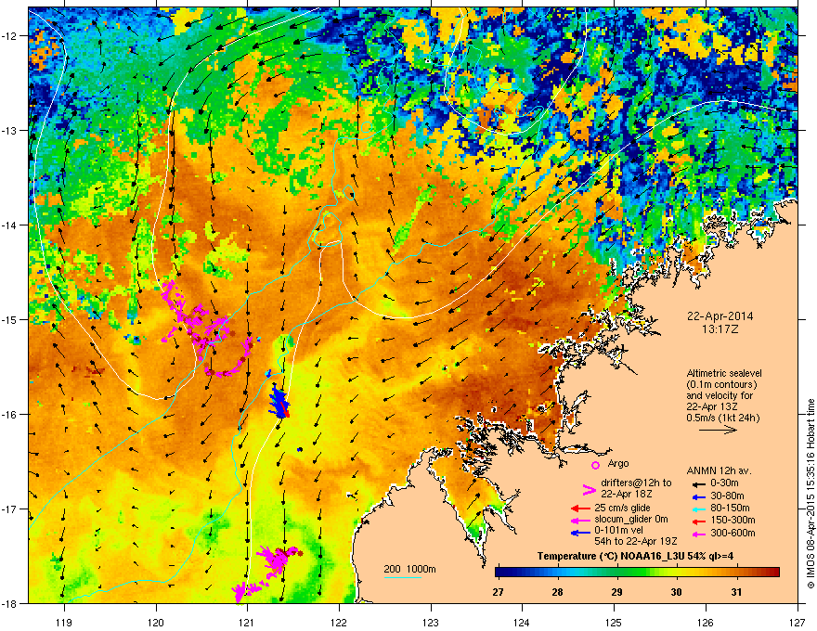Click the '13:17Z' time label
Screen dimensions: 817x631
720,329
